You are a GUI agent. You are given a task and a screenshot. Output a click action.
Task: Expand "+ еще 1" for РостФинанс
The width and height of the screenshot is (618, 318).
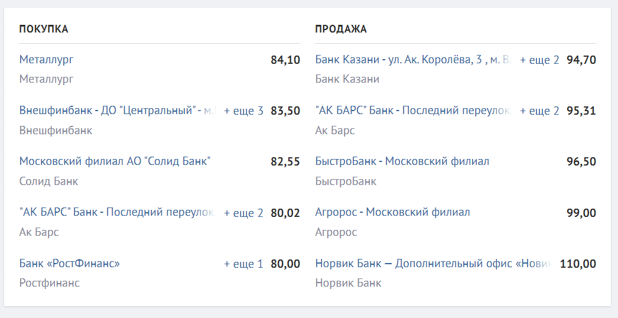[x=243, y=264]
